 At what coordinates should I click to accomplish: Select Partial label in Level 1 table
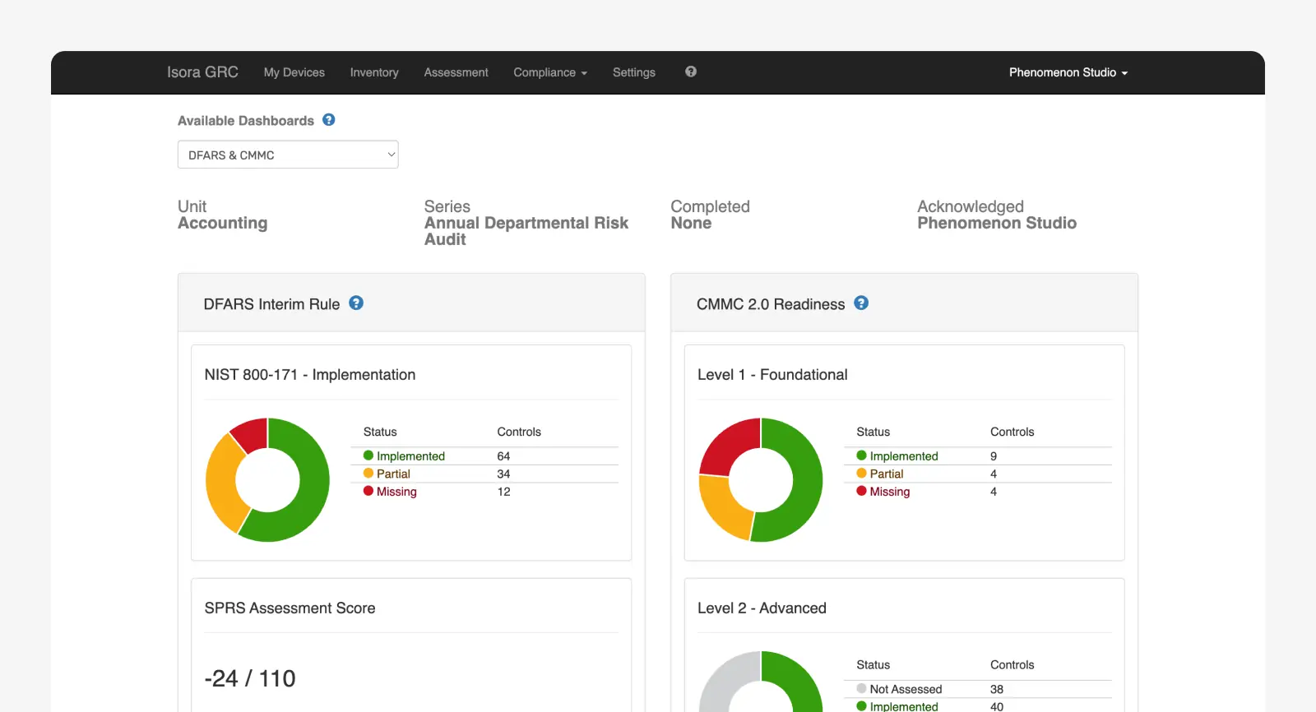(887, 474)
